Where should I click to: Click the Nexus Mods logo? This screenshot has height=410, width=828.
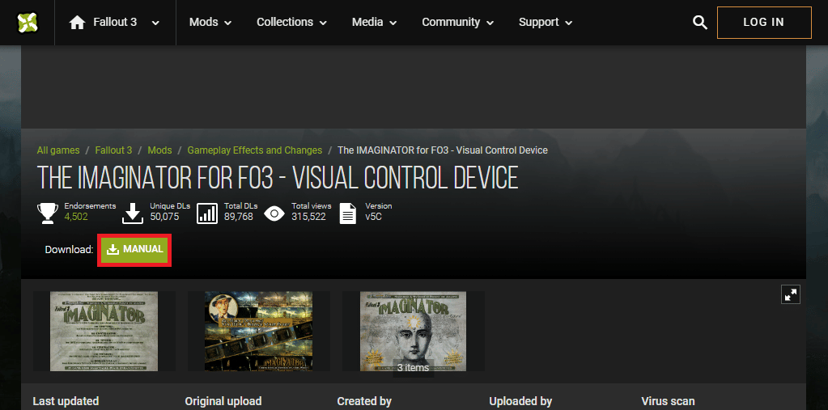(x=27, y=22)
